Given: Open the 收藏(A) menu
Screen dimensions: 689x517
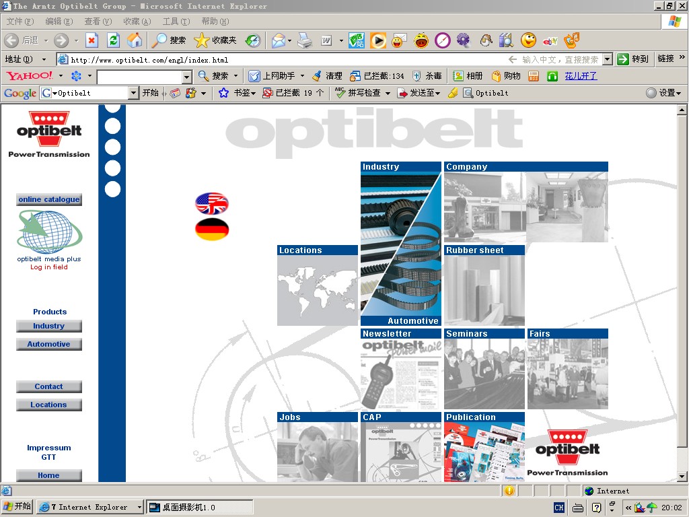Looking at the screenshot, I should [137, 21].
